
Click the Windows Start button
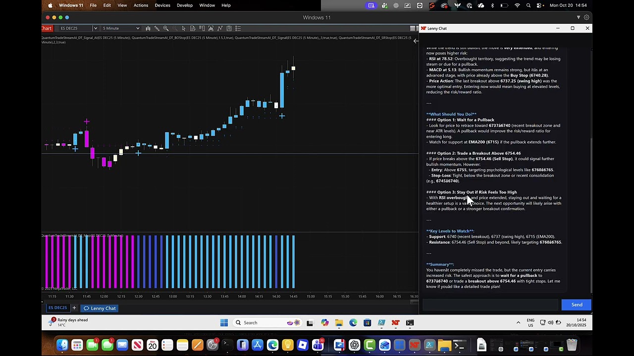pos(224,323)
